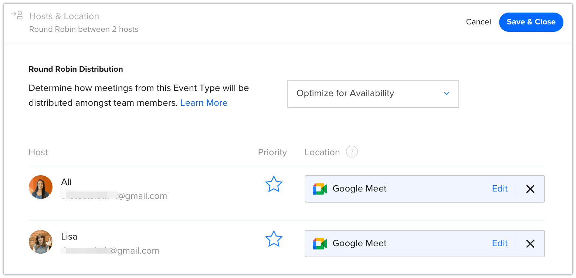Click Google Meet icon in Ali's row
The width and height of the screenshot is (576, 278).
pos(319,189)
